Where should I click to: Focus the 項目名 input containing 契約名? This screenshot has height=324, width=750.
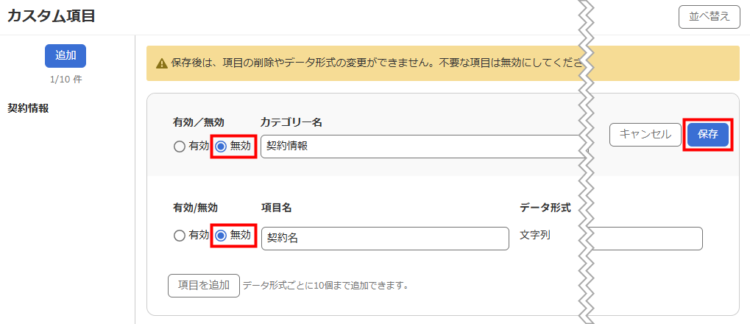pos(385,239)
